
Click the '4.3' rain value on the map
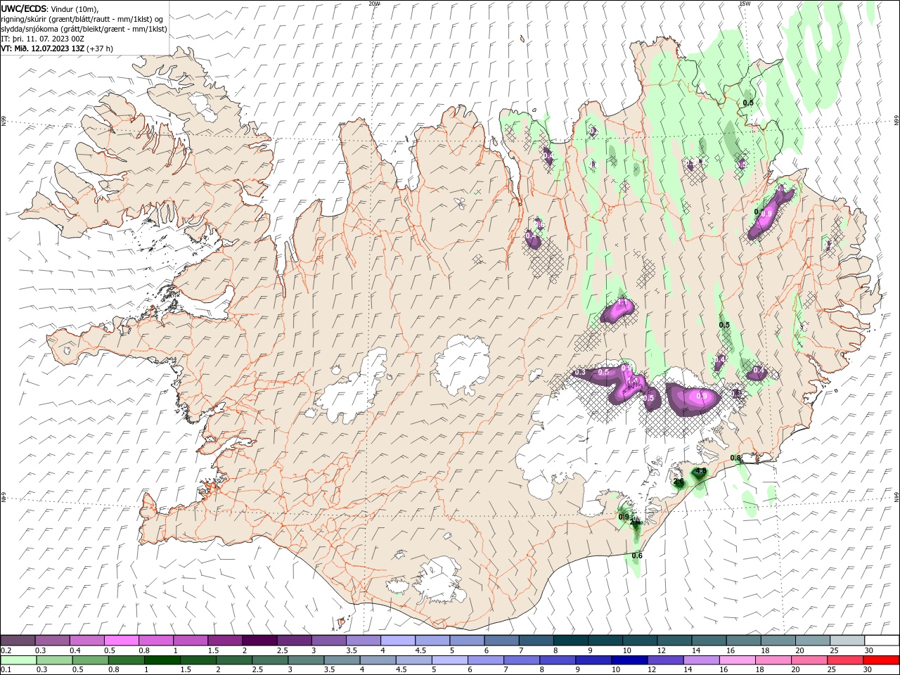[x=700, y=471]
